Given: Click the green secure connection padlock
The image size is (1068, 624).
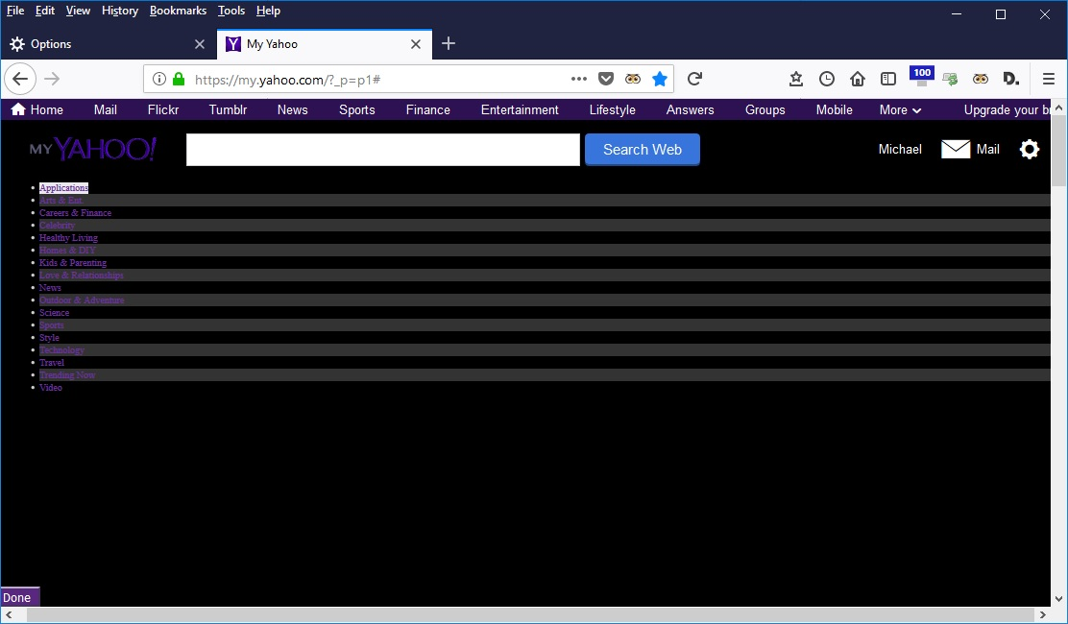Looking at the screenshot, I should point(179,79).
